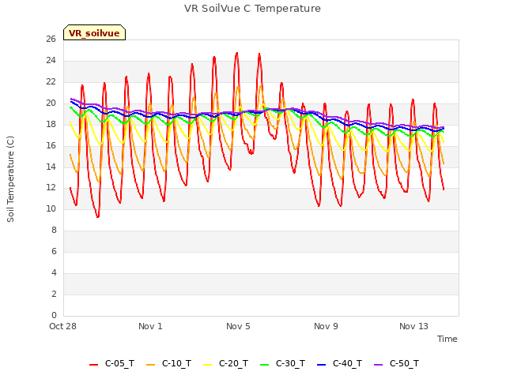Click the Oct 28 x-axis label

[x=62, y=326]
